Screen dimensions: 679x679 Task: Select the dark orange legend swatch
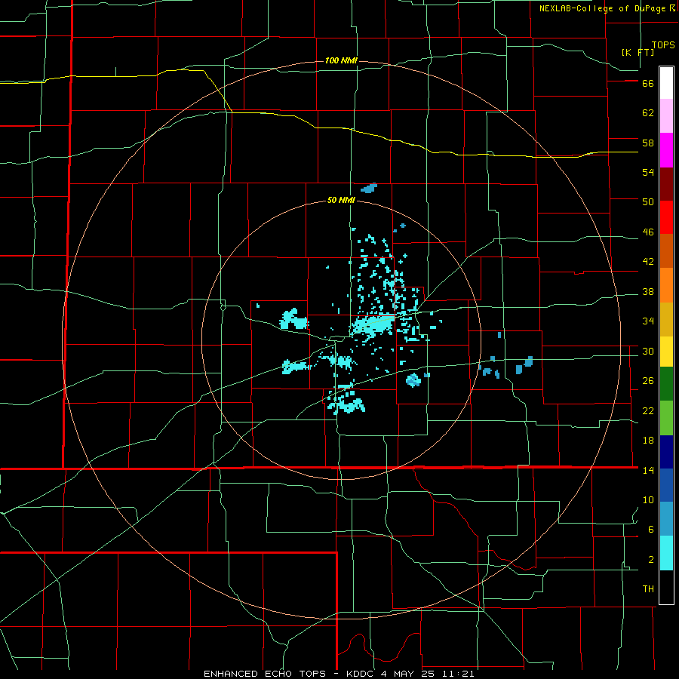(x=666, y=251)
